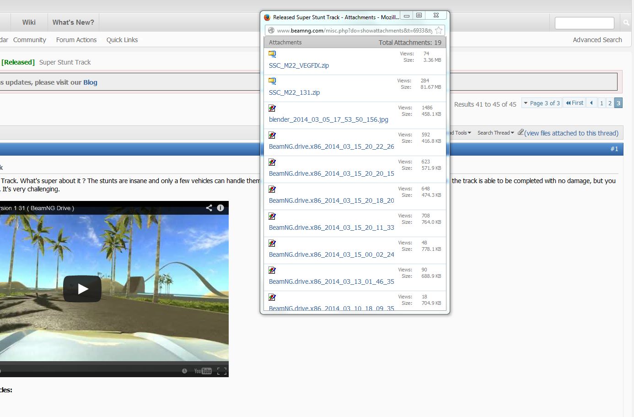Viewport: 634px width, 417px height.
Task: Open the What's New? tab
Action: (73, 22)
